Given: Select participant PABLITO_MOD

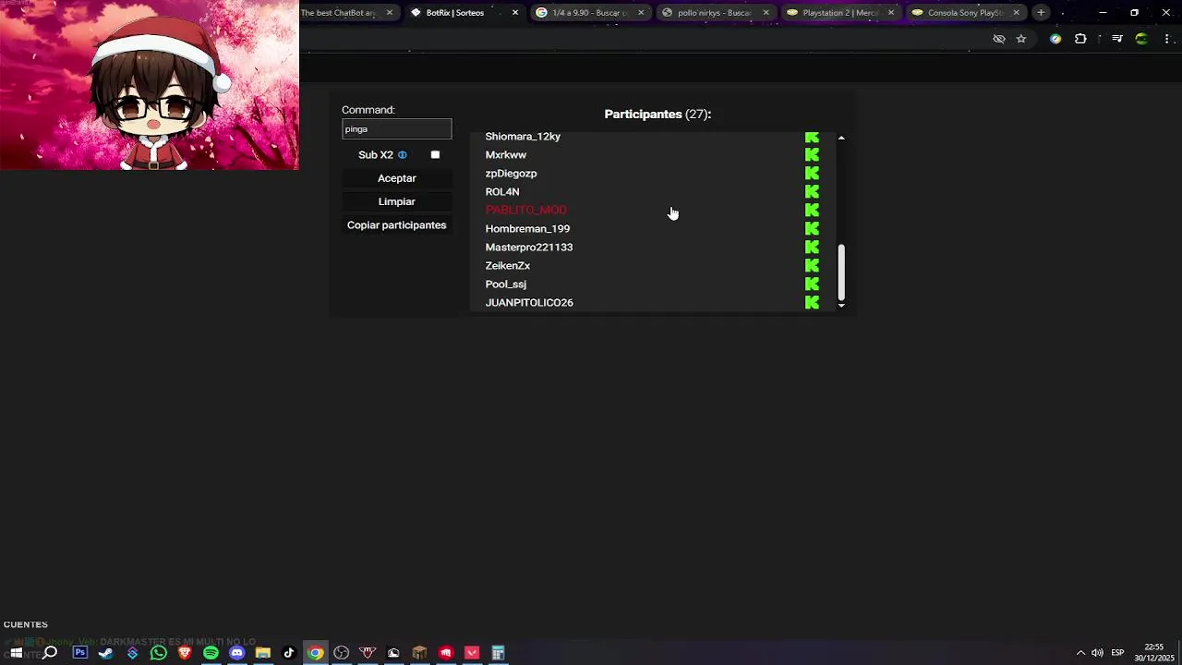Looking at the screenshot, I should [526, 211].
